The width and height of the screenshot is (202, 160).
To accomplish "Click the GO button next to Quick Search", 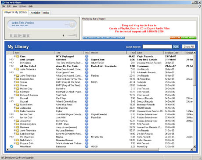I will point(176,46).
